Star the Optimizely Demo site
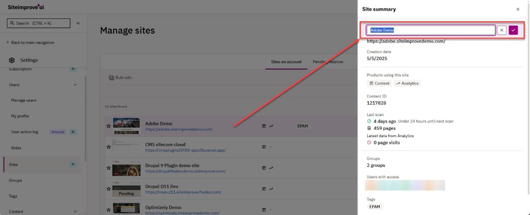 pos(108,210)
